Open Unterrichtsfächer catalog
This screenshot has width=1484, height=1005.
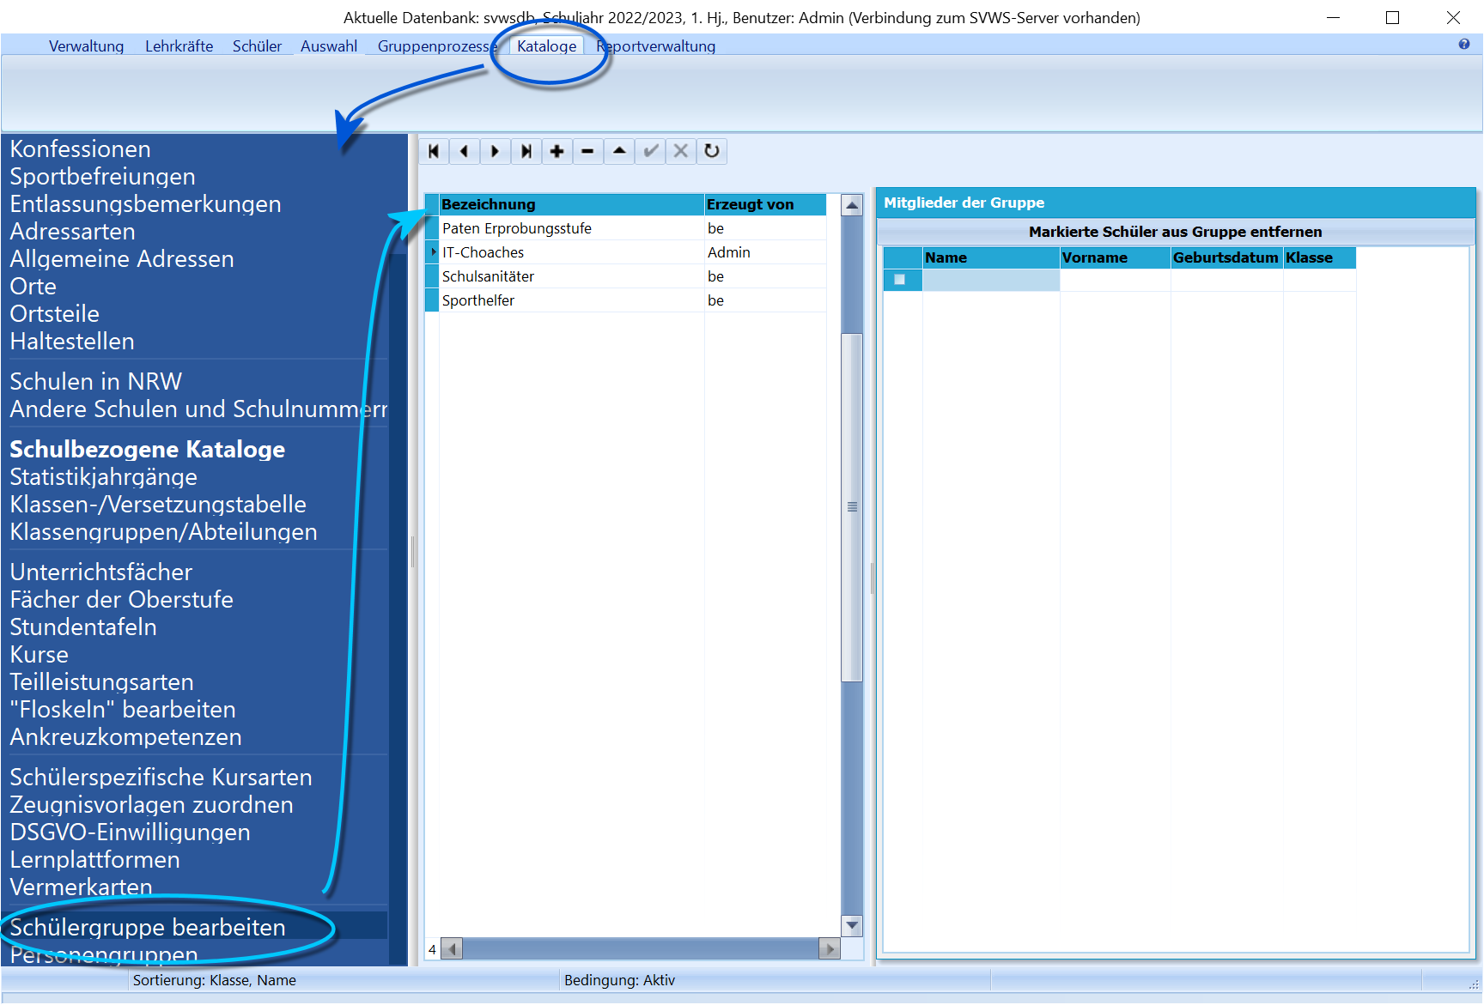100,572
